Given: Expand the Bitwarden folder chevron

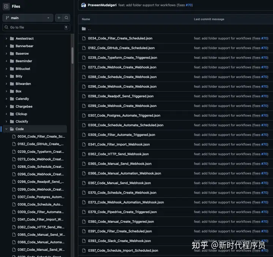Looking at the screenshot, I should click(x=6, y=84).
